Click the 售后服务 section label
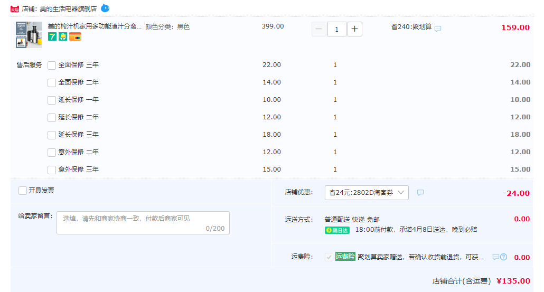 coord(29,65)
